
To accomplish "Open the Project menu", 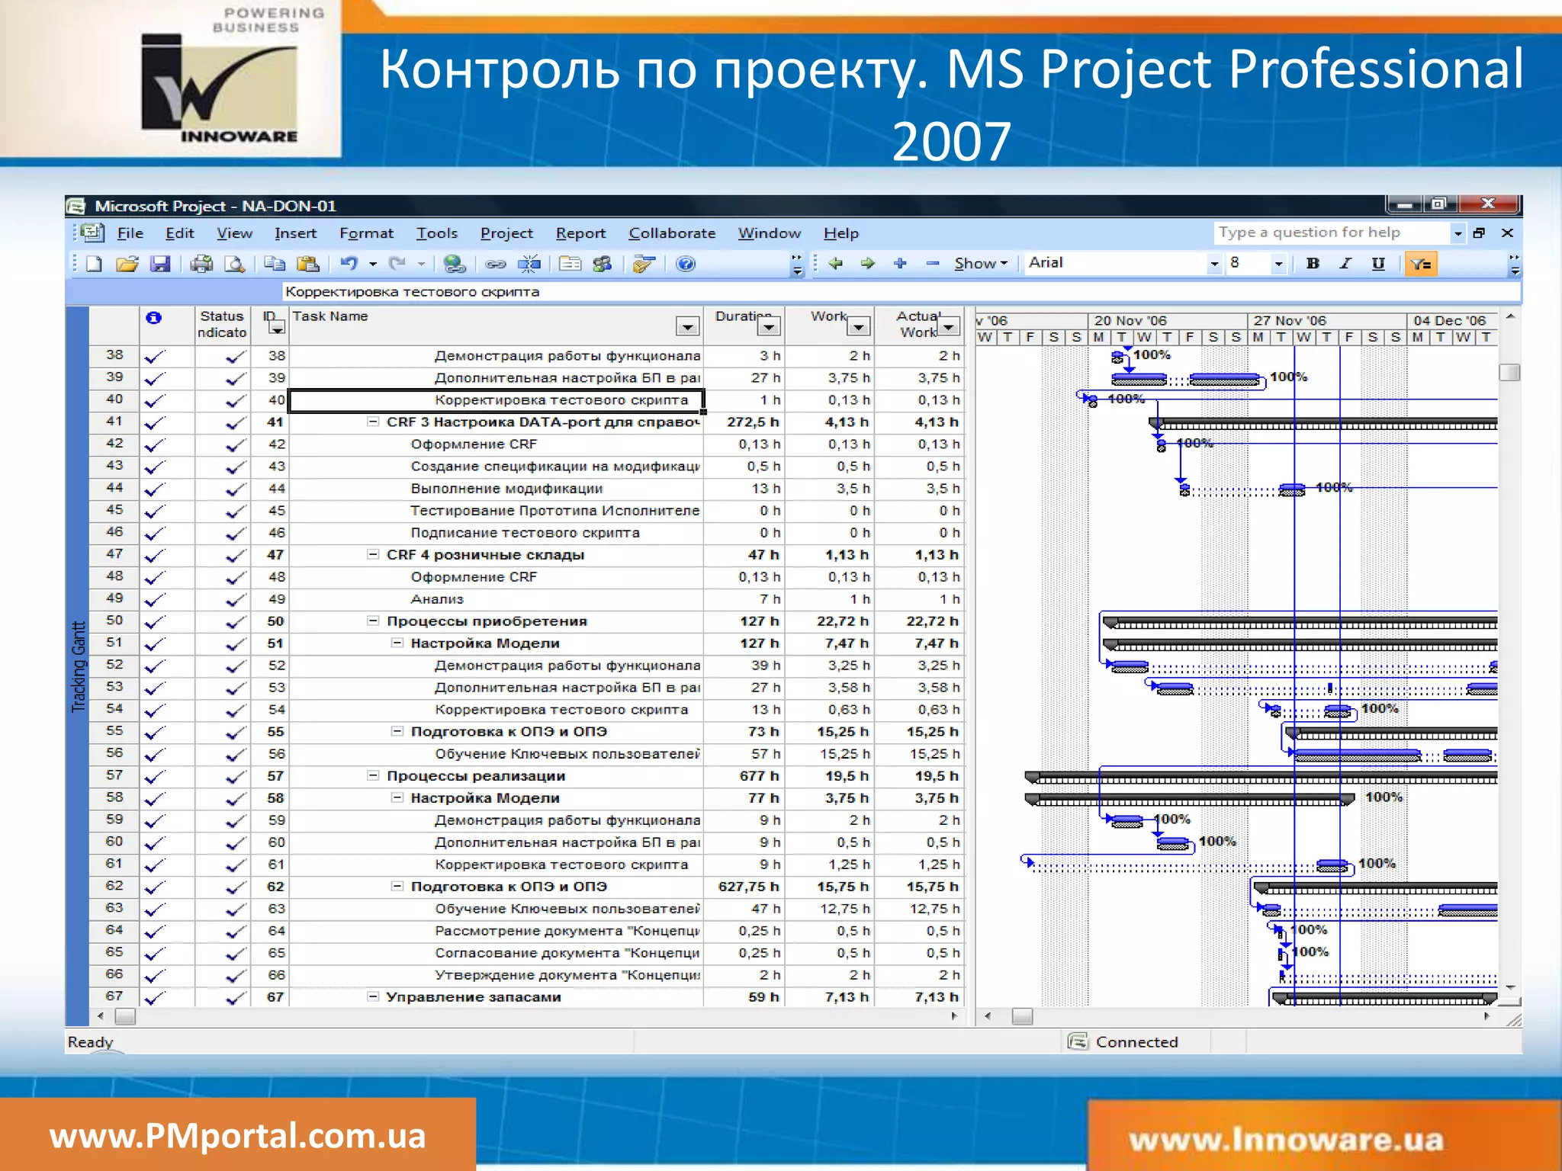I will coord(506,233).
